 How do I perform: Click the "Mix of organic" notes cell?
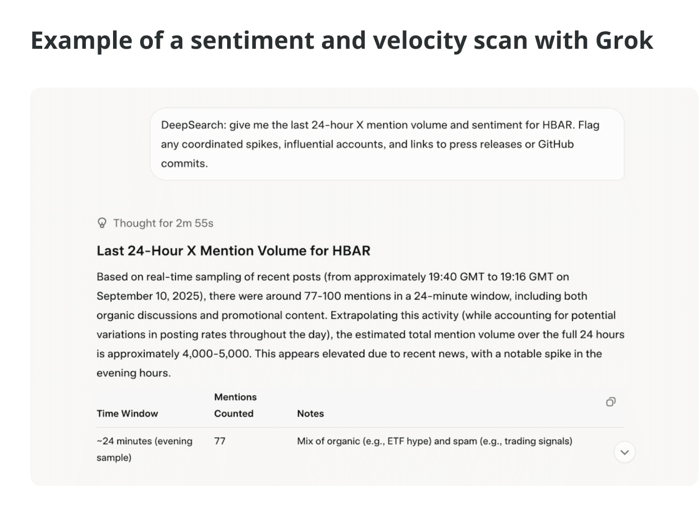[434, 441]
